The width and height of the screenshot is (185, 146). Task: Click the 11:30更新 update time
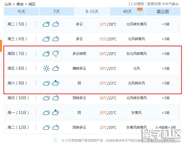pos(136,4)
